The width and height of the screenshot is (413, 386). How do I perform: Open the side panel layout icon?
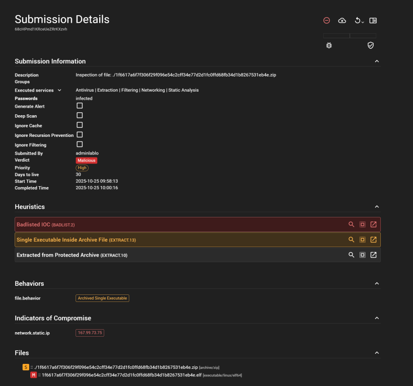[373, 21]
